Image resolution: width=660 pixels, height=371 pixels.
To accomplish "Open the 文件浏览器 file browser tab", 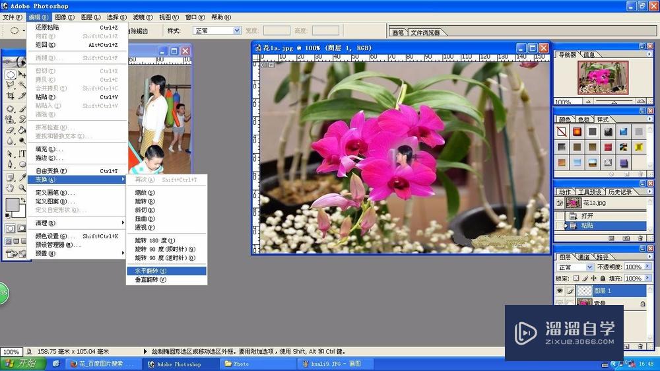I will (425, 32).
